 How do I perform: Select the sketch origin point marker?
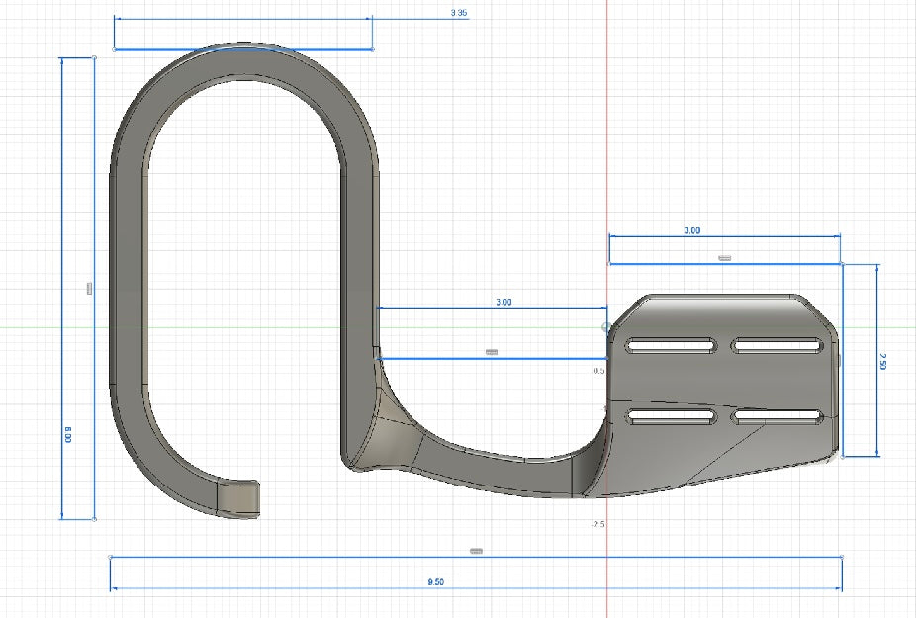click(x=606, y=325)
